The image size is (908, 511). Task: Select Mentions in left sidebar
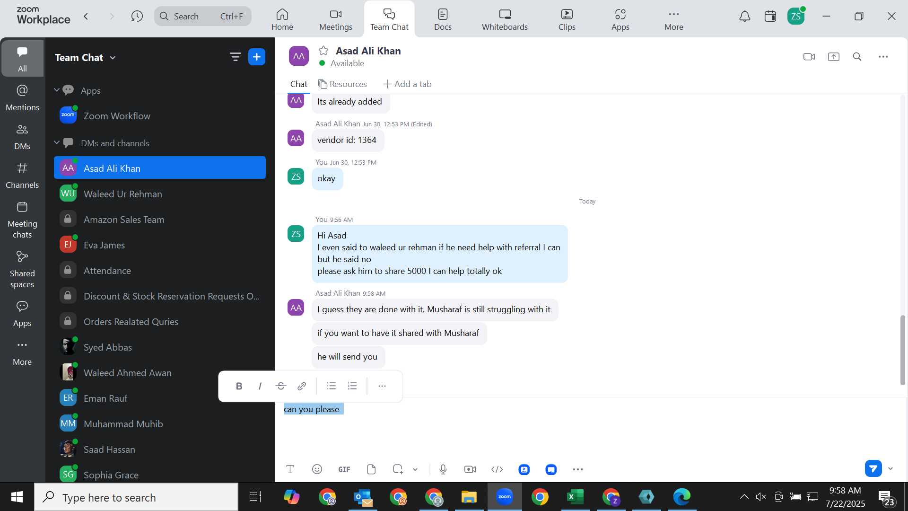(22, 98)
